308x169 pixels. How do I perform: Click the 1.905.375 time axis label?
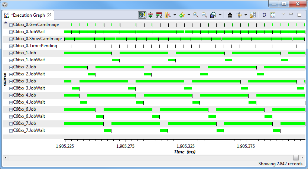click(x=246, y=146)
